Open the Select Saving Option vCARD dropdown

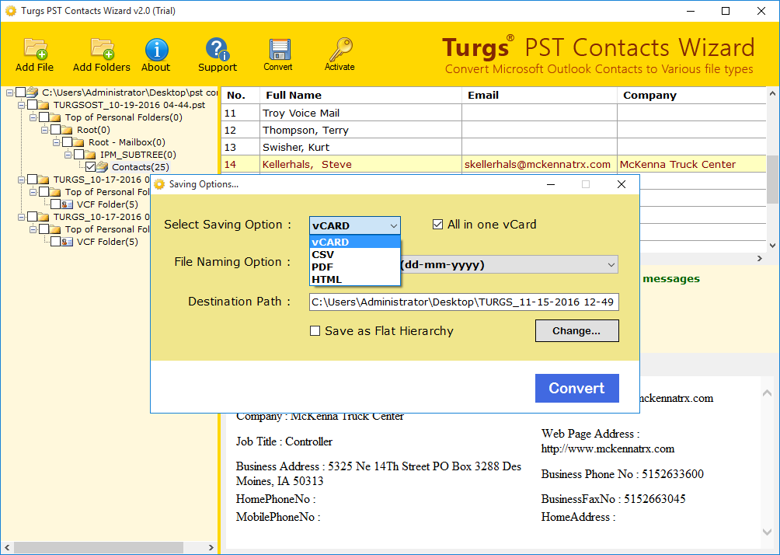[355, 225]
